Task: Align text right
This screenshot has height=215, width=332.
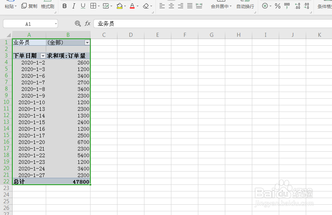Action: (x=181, y=6)
